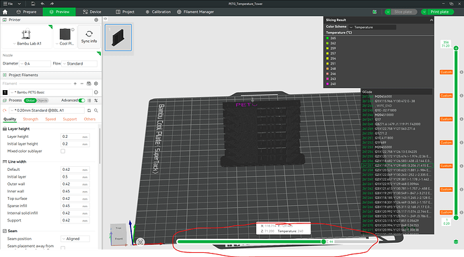
Task: Click the Home icon
Action: click(5, 12)
